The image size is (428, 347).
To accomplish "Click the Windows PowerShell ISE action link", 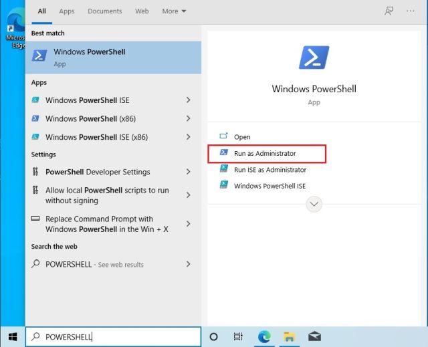I will point(270,186).
